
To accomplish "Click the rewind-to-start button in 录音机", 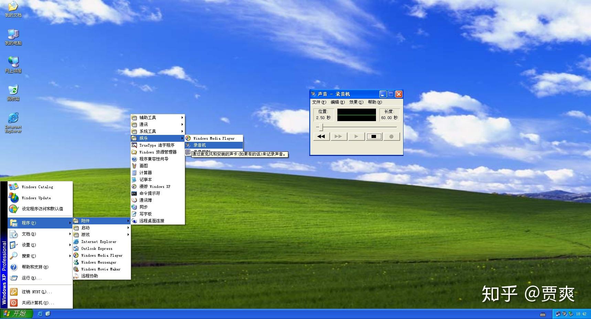I will pos(321,137).
